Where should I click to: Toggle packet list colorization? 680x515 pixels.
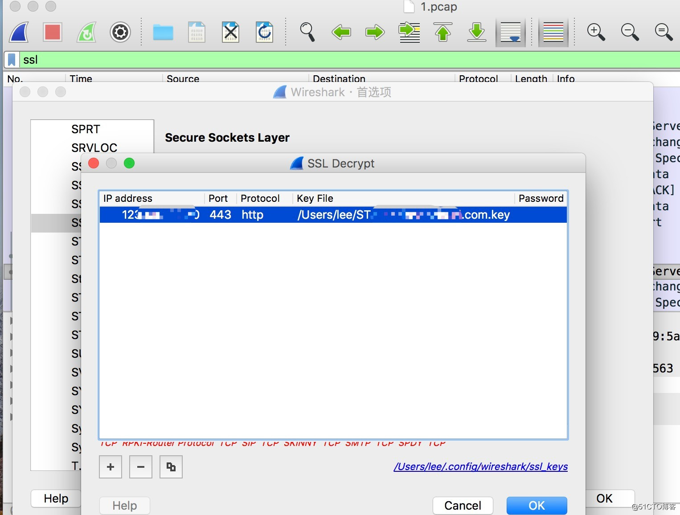coord(553,32)
